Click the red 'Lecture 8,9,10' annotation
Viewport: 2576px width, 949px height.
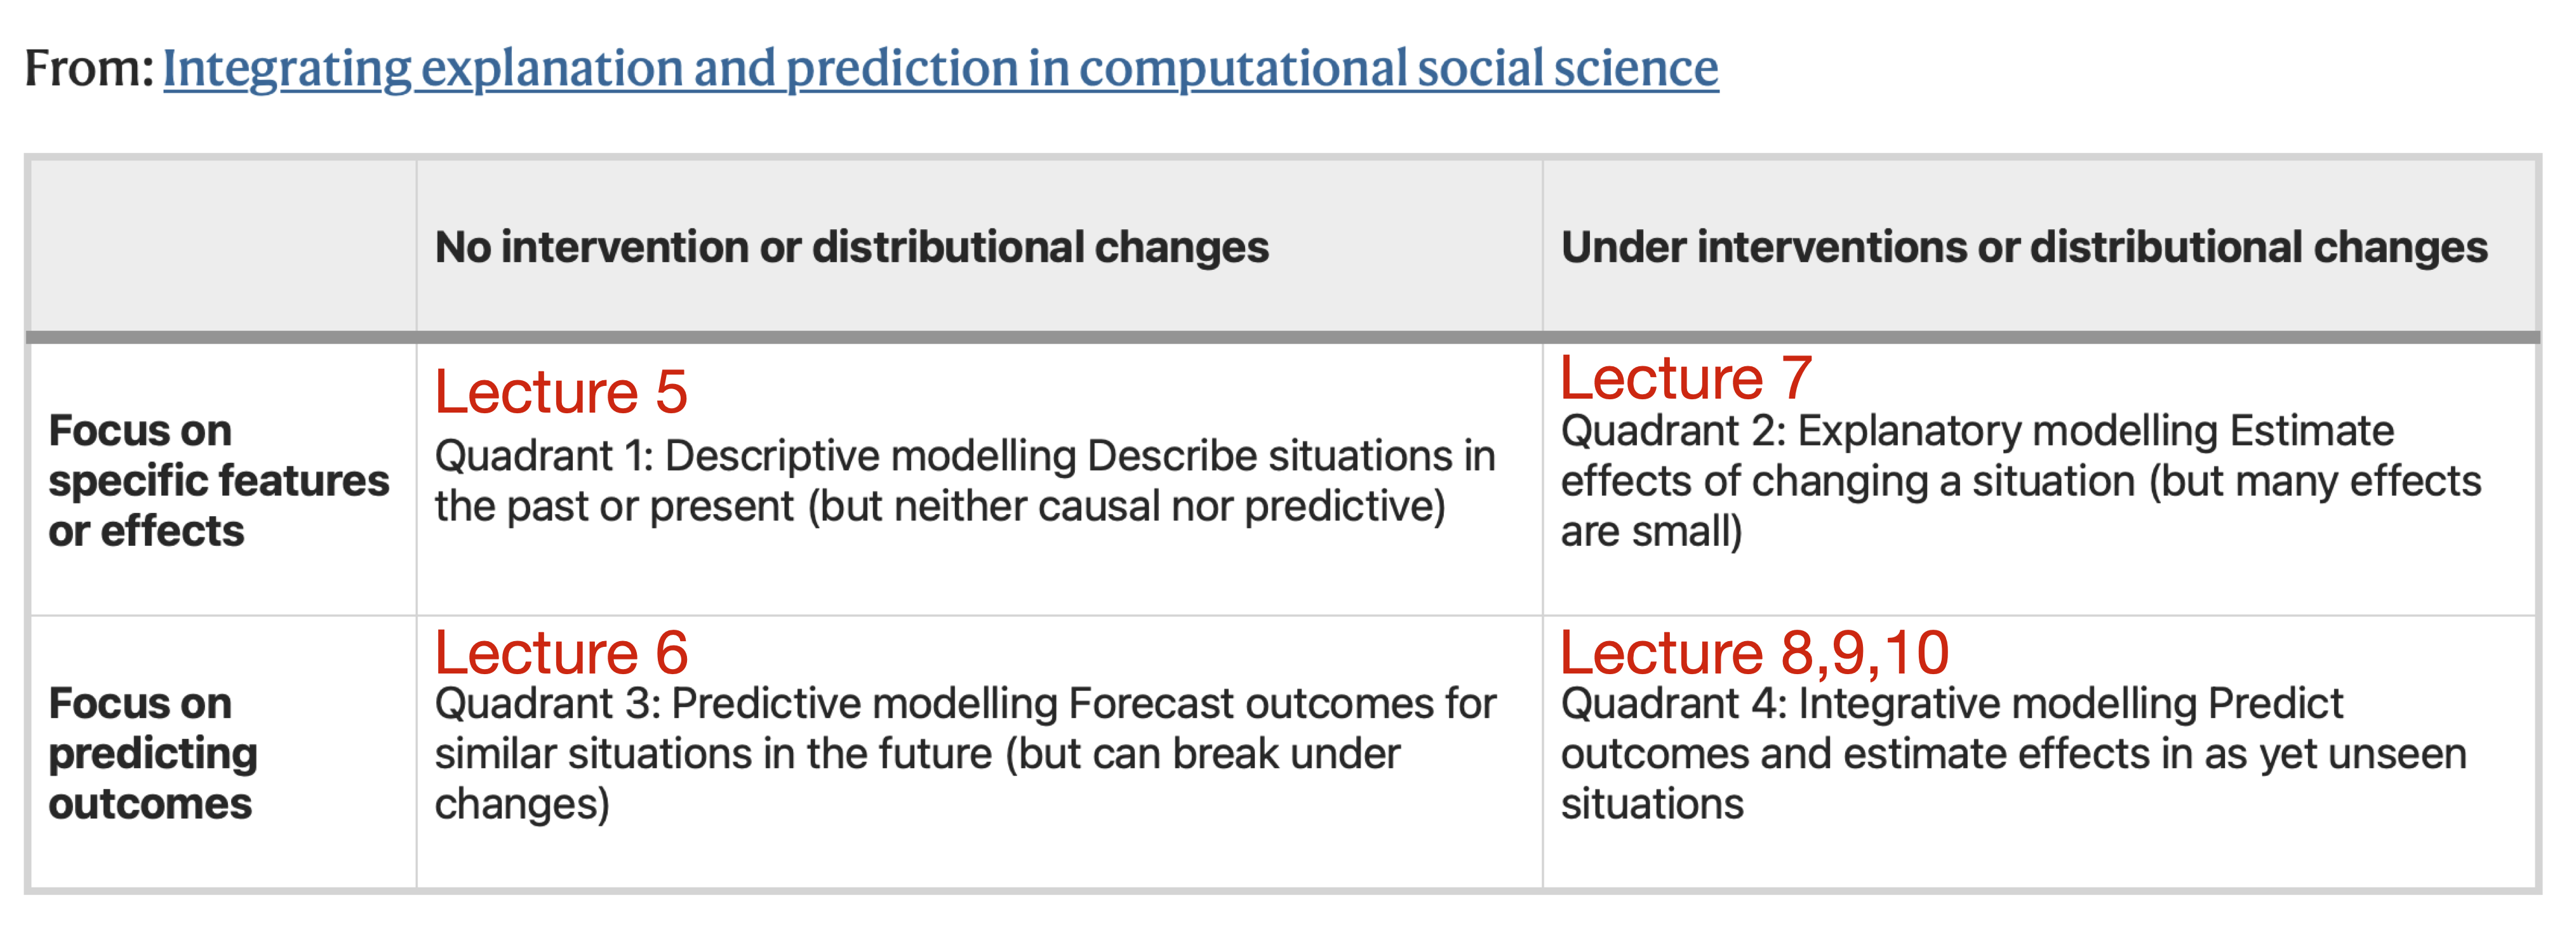coord(1755,652)
